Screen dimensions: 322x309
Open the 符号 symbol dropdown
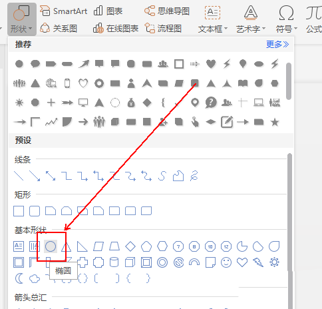pyautogui.click(x=286, y=19)
